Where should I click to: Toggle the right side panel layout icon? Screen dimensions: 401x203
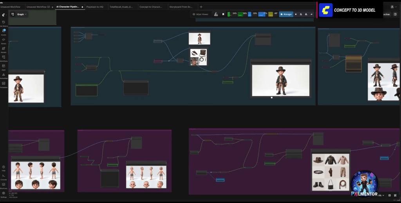tap(395, 14)
